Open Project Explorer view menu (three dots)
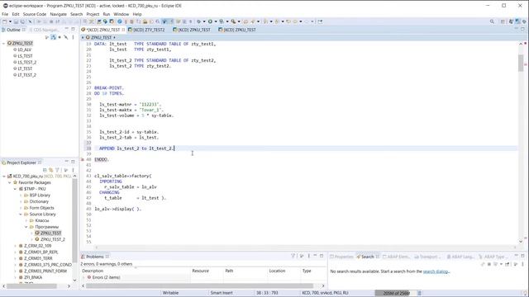 pos(73,170)
